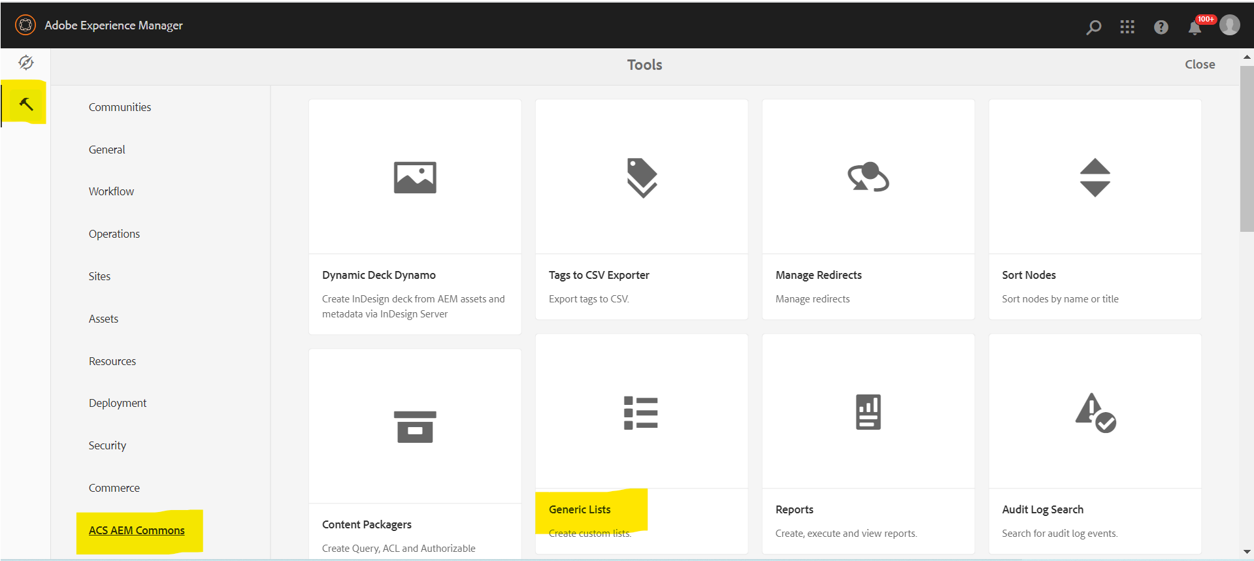The height and width of the screenshot is (561, 1254).
Task: Open the Tags to CSV Exporter title link
Action: [x=599, y=275]
